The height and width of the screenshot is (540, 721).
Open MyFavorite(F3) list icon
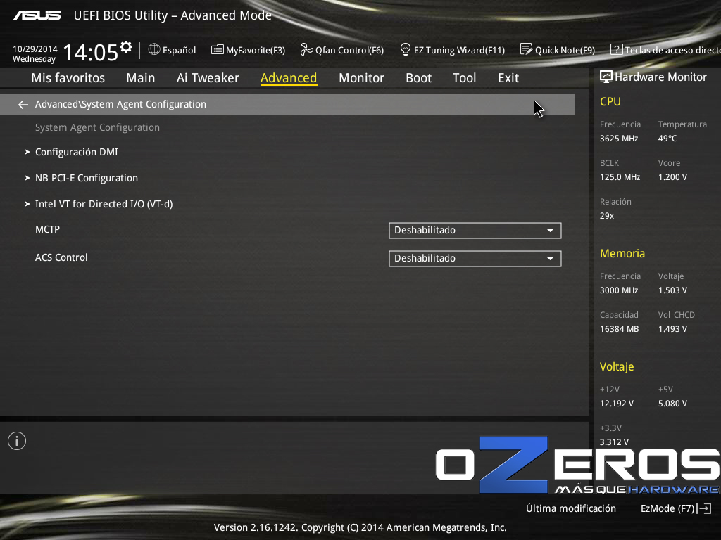pyautogui.click(x=217, y=49)
